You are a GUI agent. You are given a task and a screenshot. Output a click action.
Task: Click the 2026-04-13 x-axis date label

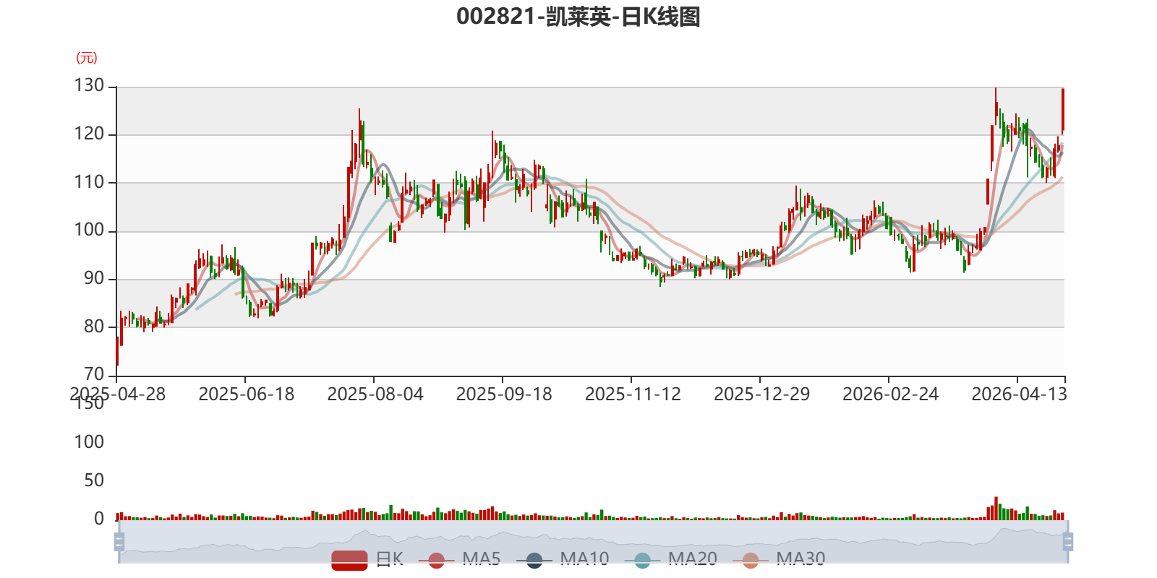pos(1019,394)
